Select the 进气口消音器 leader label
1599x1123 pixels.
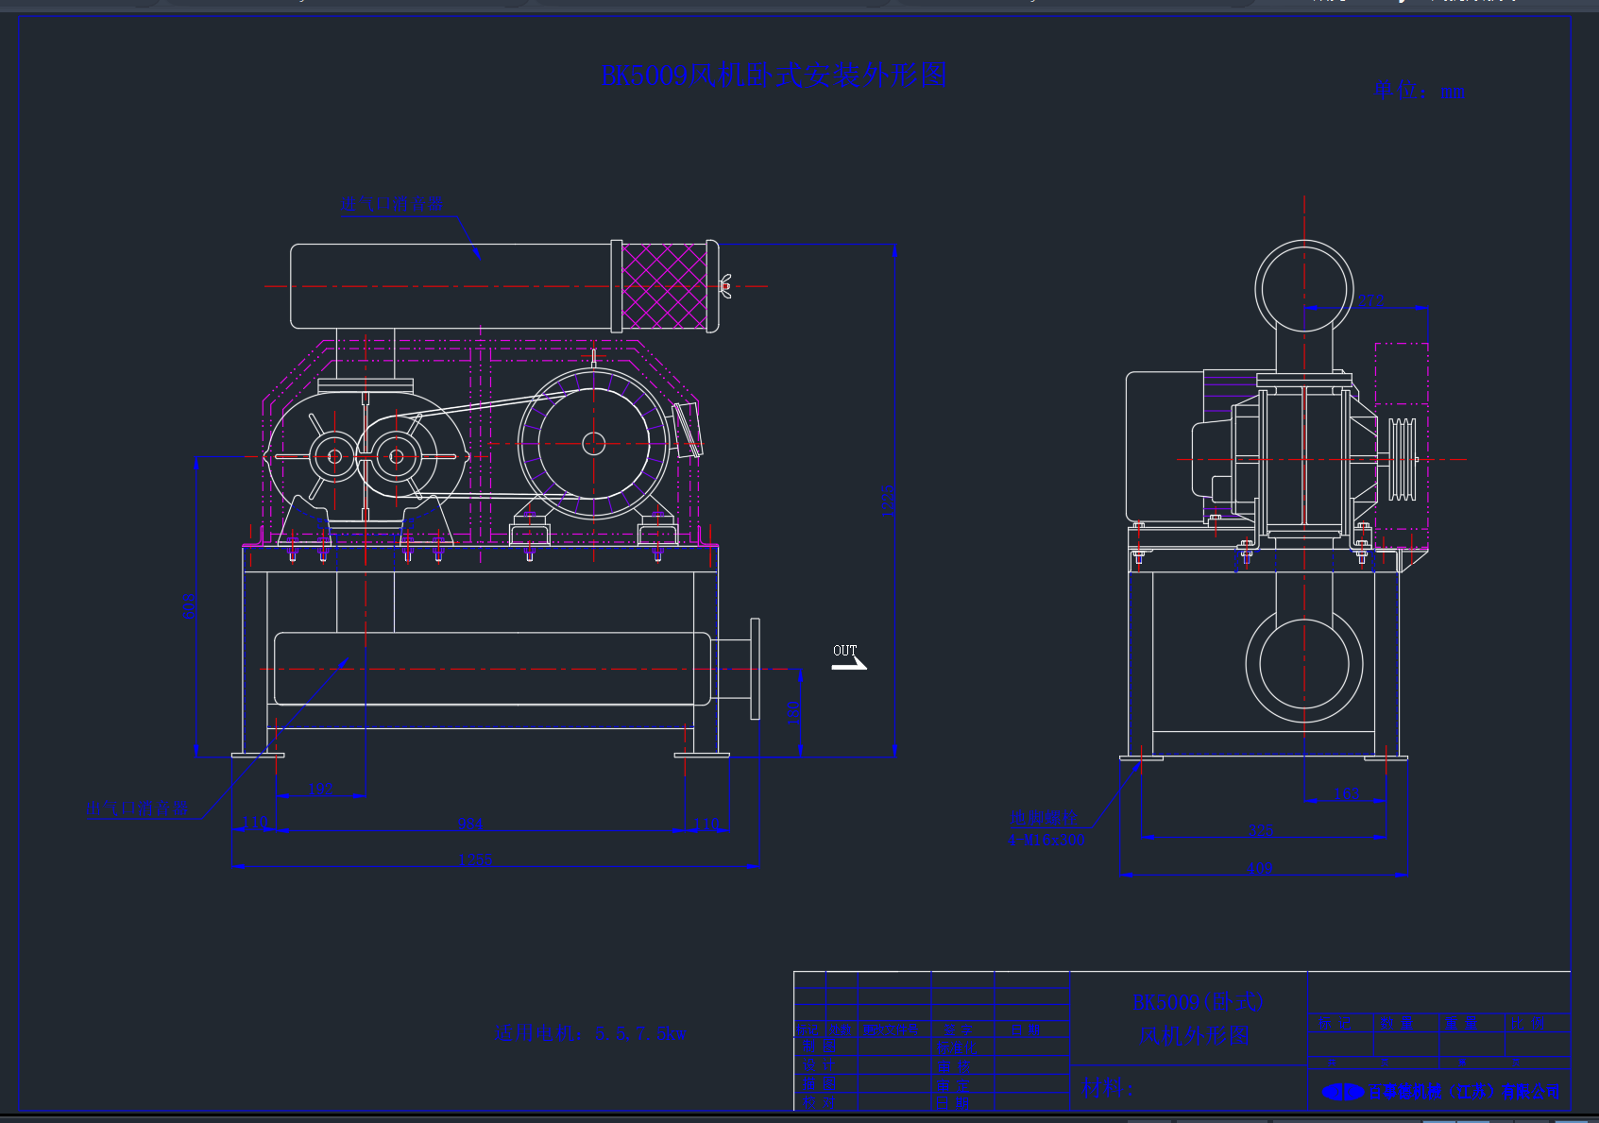pyautogui.click(x=392, y=204)
